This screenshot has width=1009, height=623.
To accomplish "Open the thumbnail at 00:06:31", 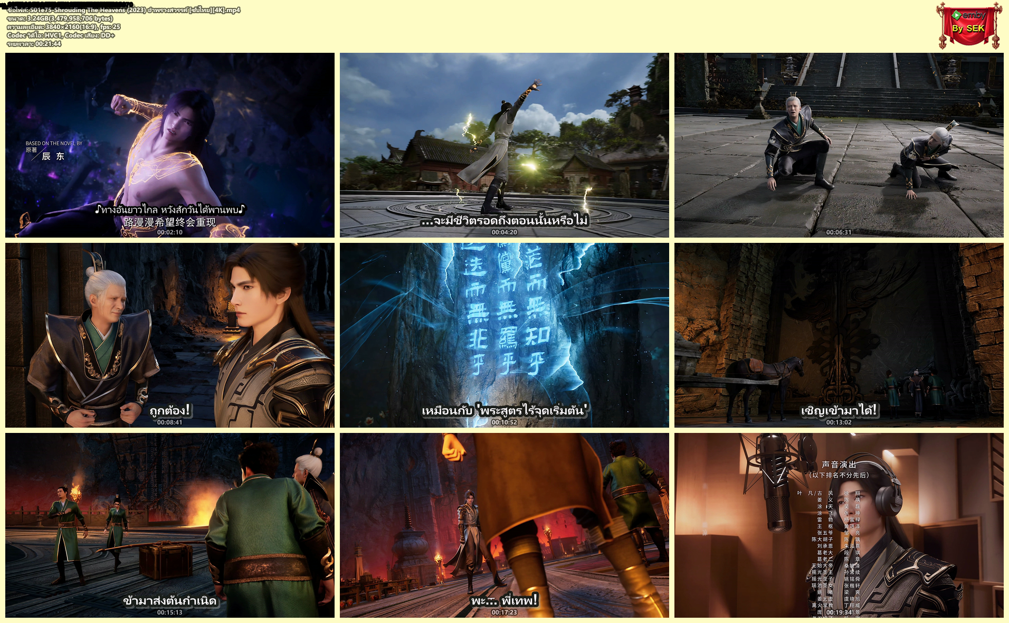I will (x=839, y=145).
